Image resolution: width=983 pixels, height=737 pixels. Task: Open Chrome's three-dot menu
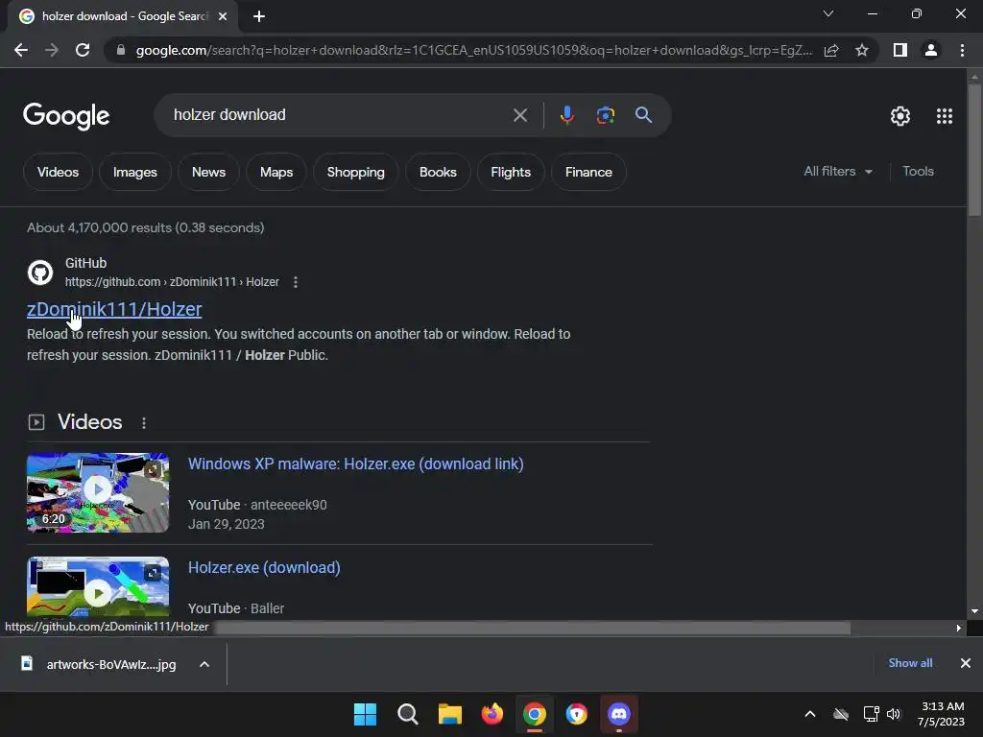tap(962, 50)
